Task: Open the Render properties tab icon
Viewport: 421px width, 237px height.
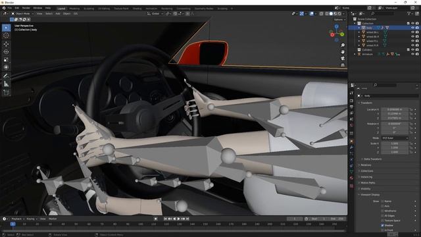Action: (351, 101)
